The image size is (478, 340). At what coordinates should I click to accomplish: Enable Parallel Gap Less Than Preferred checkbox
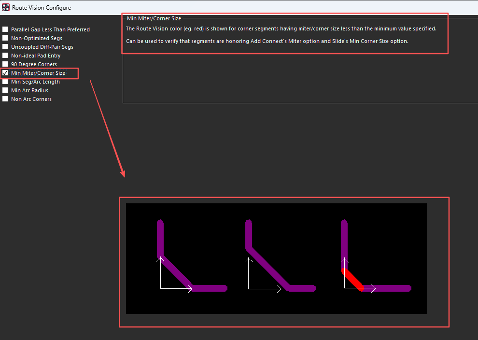pos(5,29)
